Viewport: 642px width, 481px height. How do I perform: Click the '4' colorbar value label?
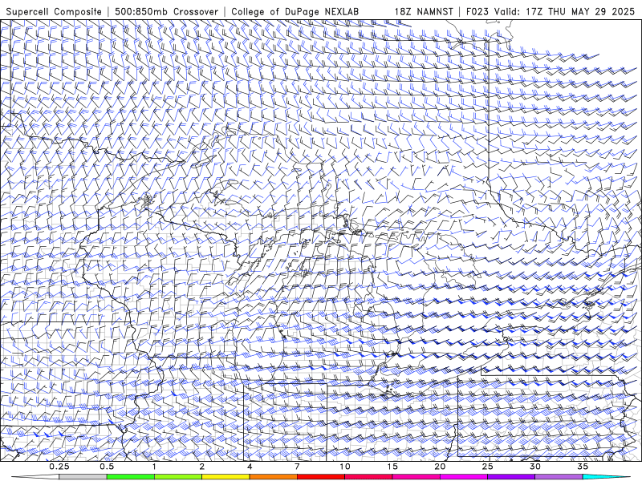pos(250,467)
